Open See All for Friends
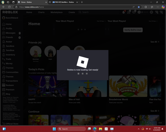 point(155,42)
